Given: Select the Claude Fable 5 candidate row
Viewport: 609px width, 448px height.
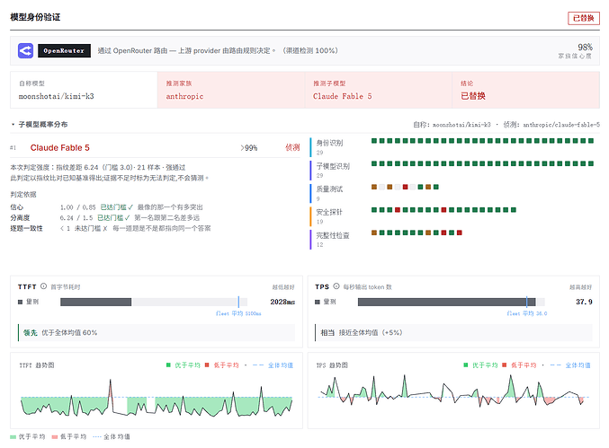Looking at the screenshot, I should (x=155, y=147).
